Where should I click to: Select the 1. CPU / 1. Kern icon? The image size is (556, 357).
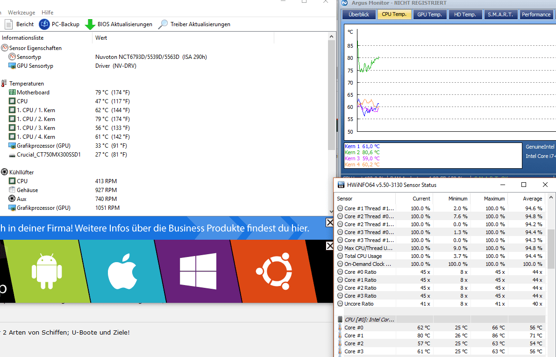pos(12,110)
